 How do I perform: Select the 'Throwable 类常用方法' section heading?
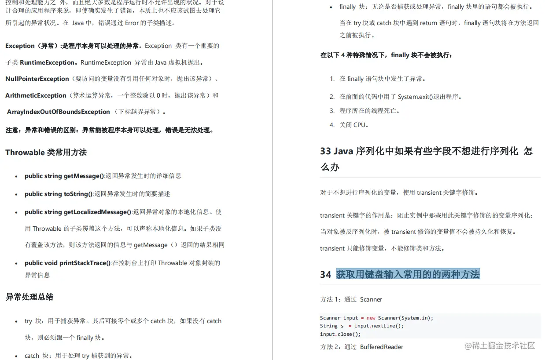[45, 153]
